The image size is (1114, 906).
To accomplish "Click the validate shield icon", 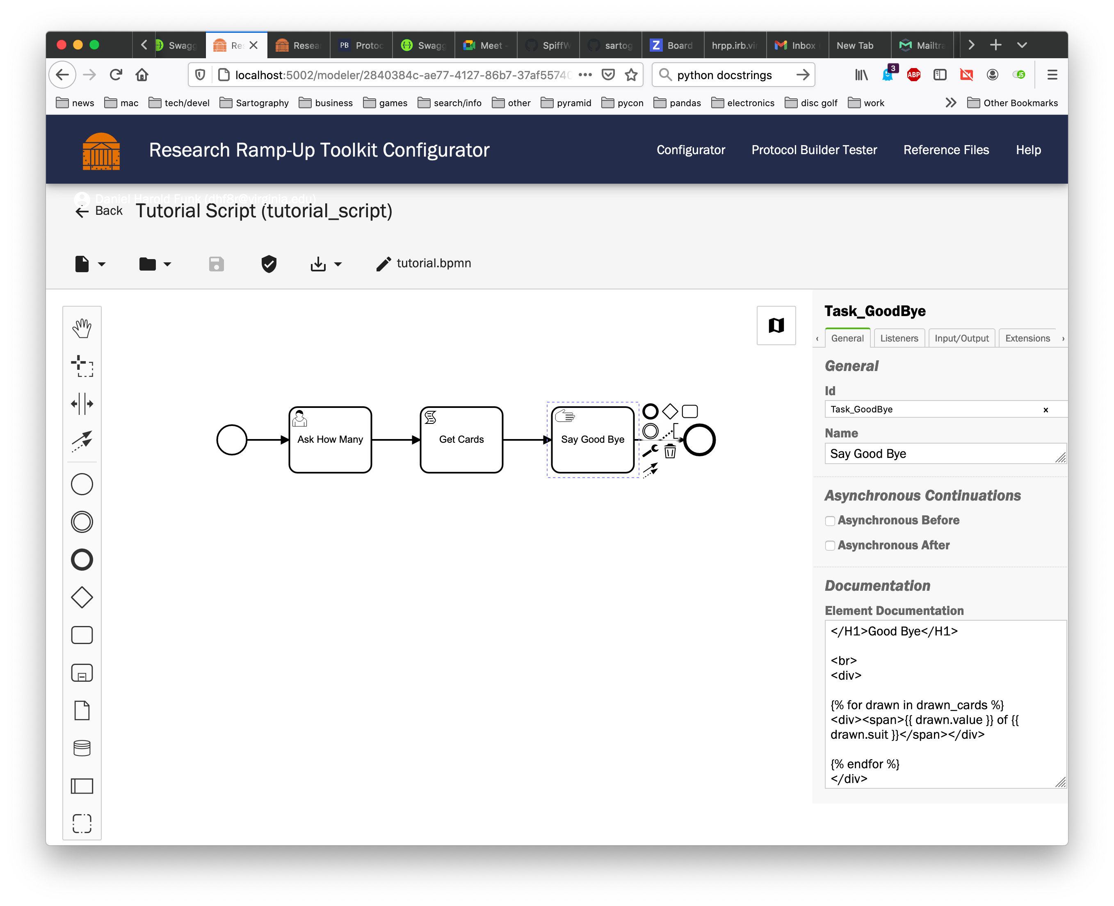I will 269,264.
